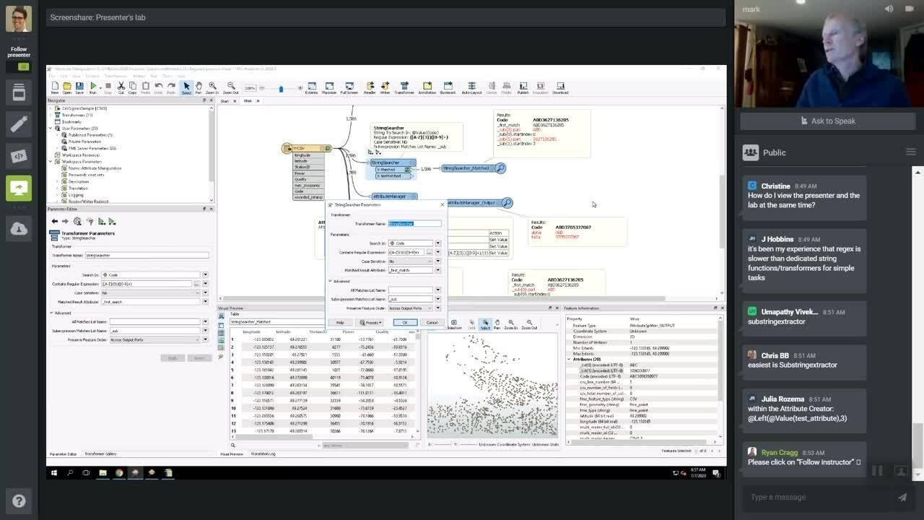
Task: Add a Bookmark using the toolbar icon
Action: coord(448,87)
